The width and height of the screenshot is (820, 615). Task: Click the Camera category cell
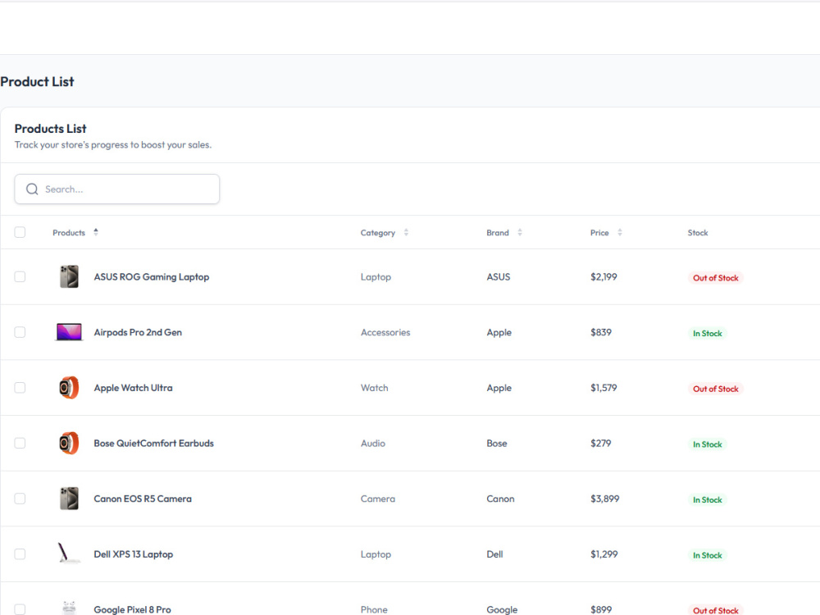[x=377, y=499]
